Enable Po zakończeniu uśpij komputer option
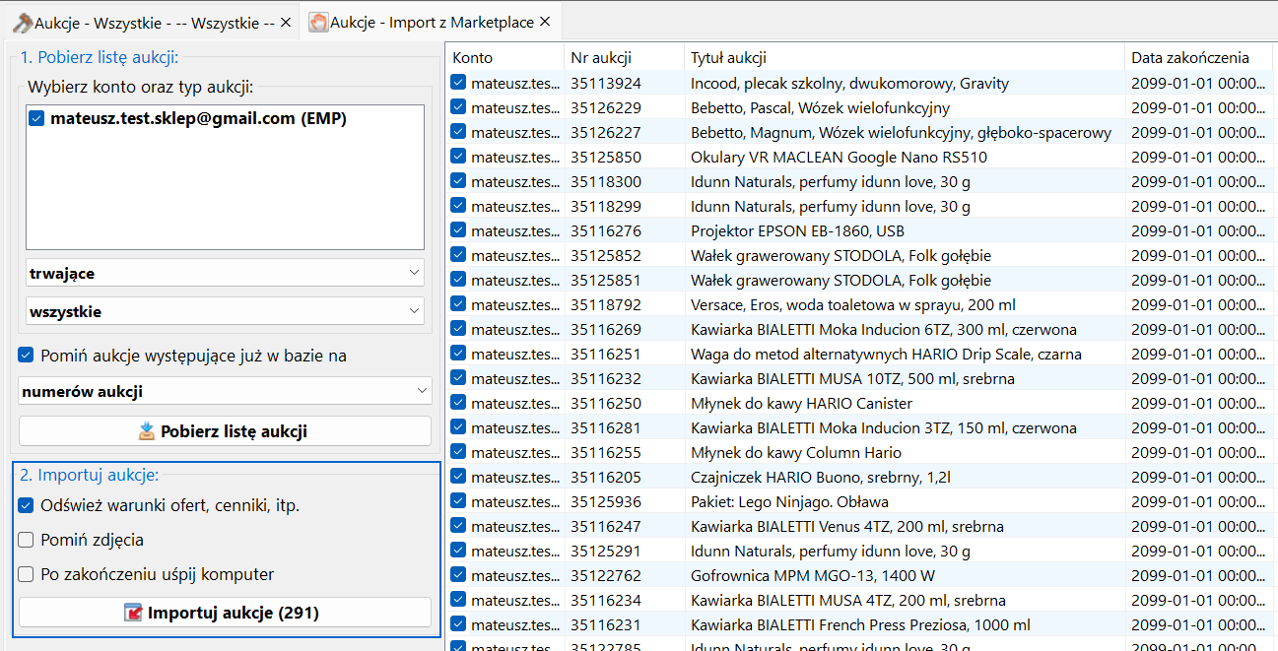1278x651 pixels. (x=26, y=574)
